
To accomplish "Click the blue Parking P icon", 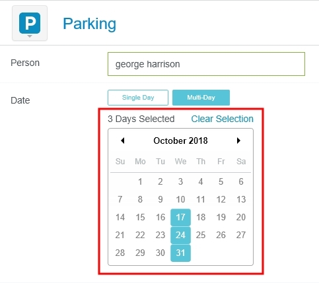I will (x=30, y=23).
